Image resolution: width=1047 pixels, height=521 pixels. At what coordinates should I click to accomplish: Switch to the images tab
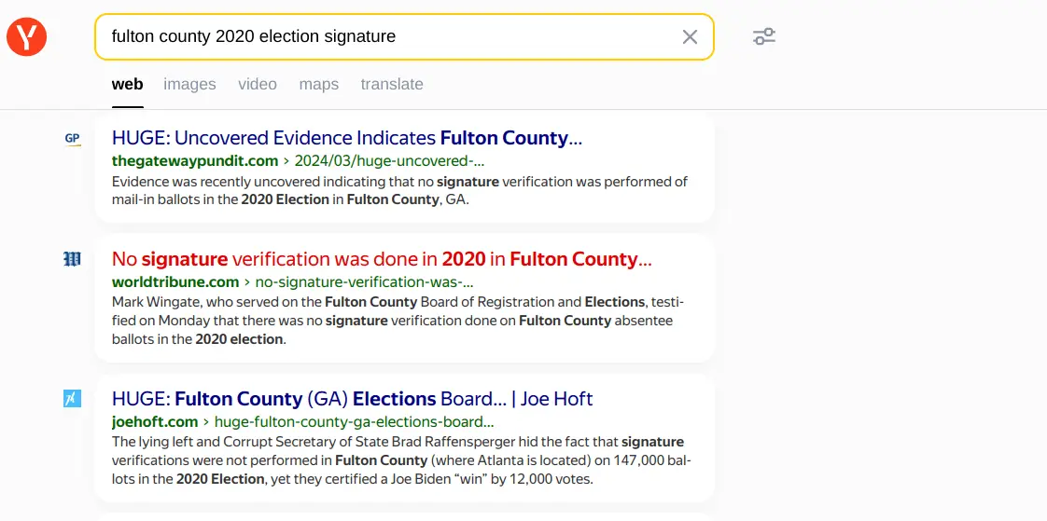(x=189, y=84)
